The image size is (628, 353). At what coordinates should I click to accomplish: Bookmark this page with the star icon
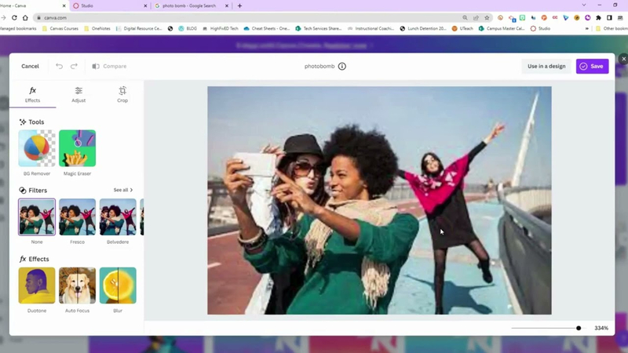pyautogui.click(x=487, y=17)
